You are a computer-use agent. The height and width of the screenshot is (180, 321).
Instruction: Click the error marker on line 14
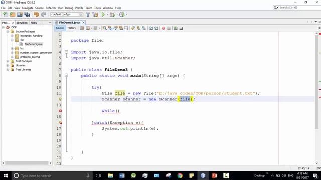pos(60,111)
